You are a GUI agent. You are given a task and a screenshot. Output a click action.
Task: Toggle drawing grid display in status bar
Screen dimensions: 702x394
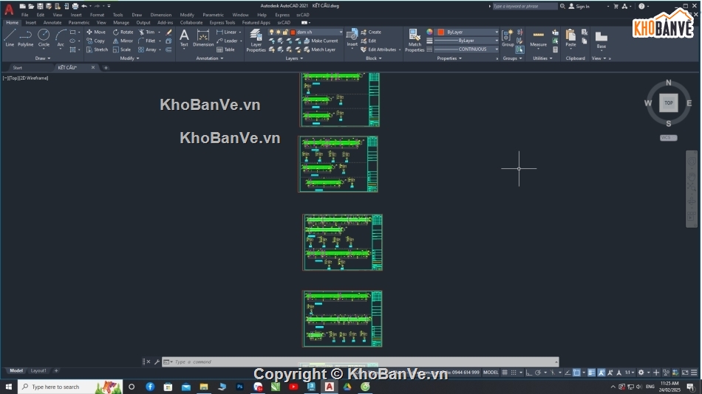tap(505, 373)
